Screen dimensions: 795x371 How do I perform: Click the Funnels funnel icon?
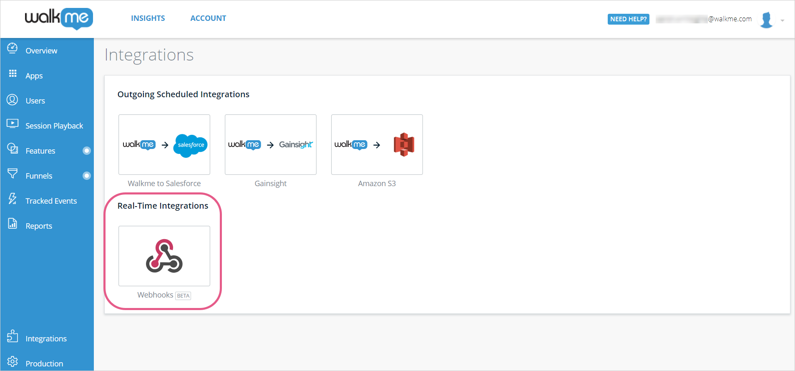coord(13,173)
